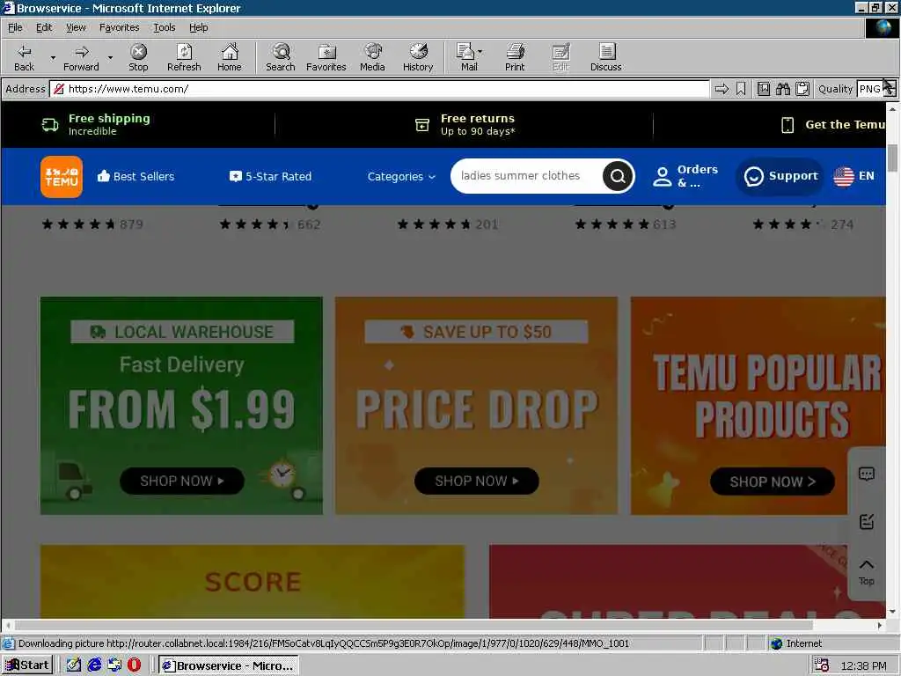
Task: Click Best Sellers link
Action: [x=136, y=176]
